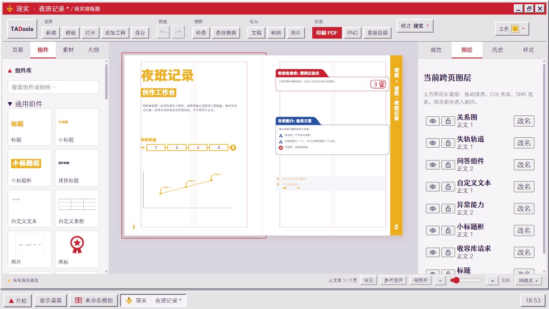
Task: Click the 检查 button
Action: 201,33
